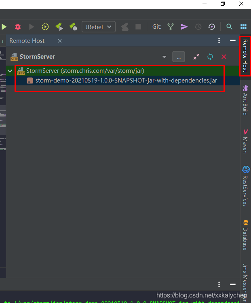The height and width of the screenshot is (303, 251).
Task: Open the Ant Build side tool window
Action: click(x=245, y=100)
